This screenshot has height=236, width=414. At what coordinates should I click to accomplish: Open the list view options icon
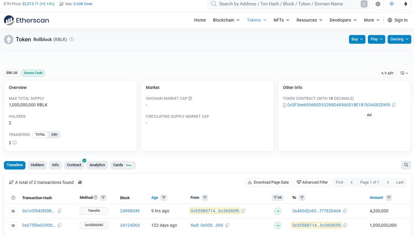[x=404, y=73]
